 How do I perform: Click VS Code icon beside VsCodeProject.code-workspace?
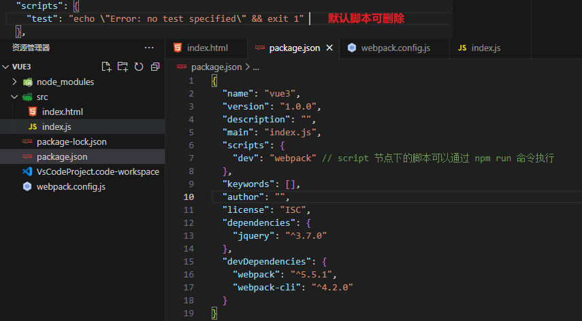pyautogui.click(x=27, y=171)
